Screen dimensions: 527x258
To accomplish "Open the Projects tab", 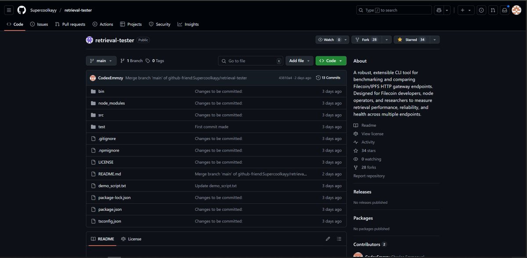I will pyautogui.click(x=131, y=25).
